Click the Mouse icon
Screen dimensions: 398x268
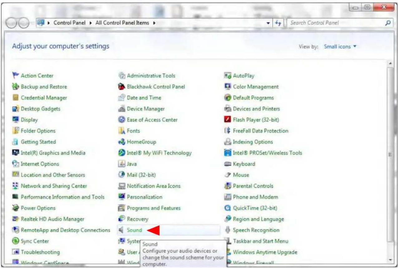(x=227, y=175)
